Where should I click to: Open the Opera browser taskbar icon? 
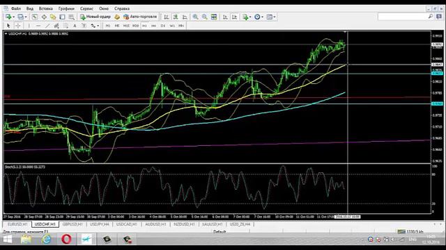[x=66, y=240]
